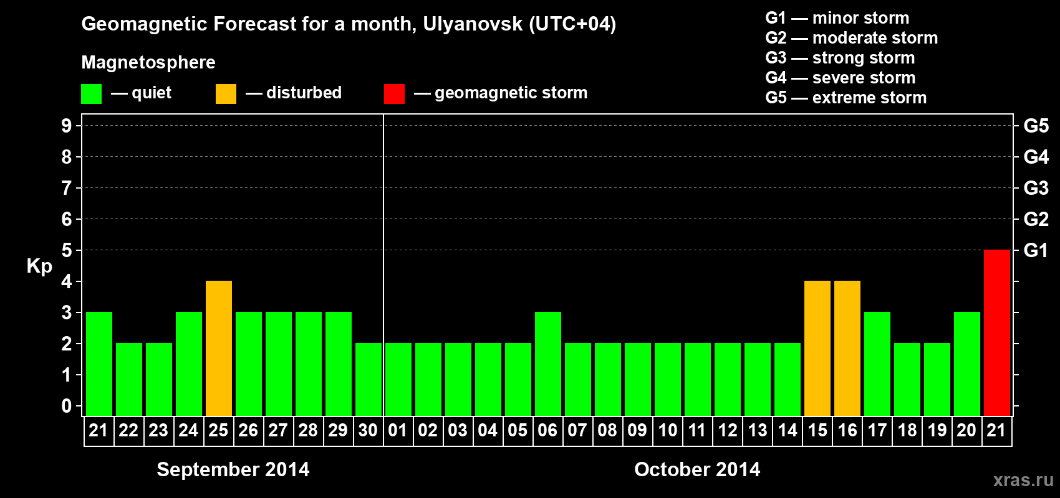Screen dimensions: 1060x498
Task: Select the orange bar for September 25
Action: pos(219,348)
